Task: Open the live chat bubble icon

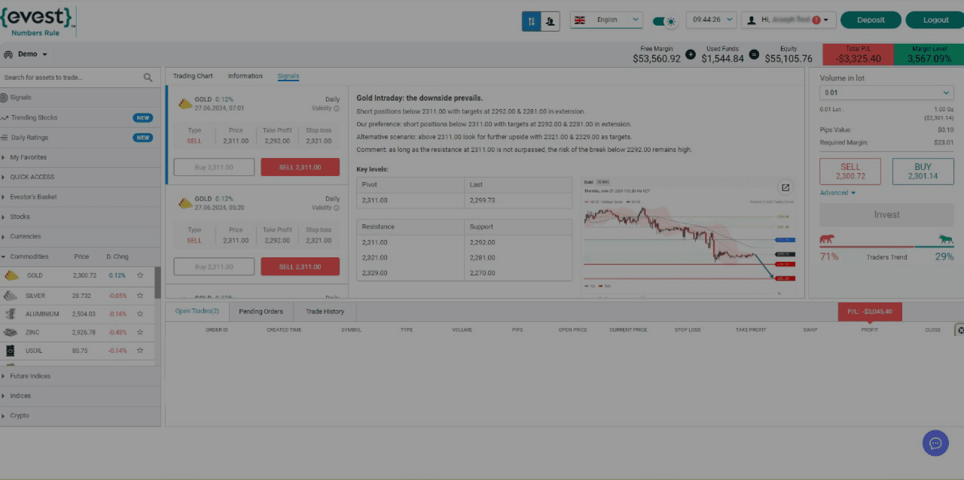Action: click(x=935, y=443)
